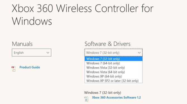Viewport: 187px width, 104px height.
Task: Click the Windows 7 (32-bit only) combo box field
Action: tap(114, 53)
